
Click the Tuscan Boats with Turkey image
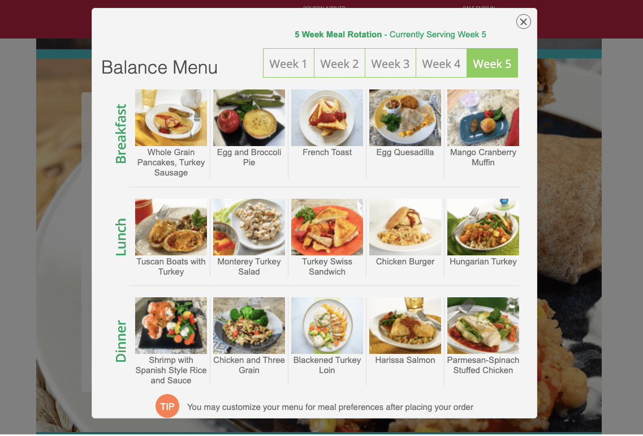pos(171,227)
